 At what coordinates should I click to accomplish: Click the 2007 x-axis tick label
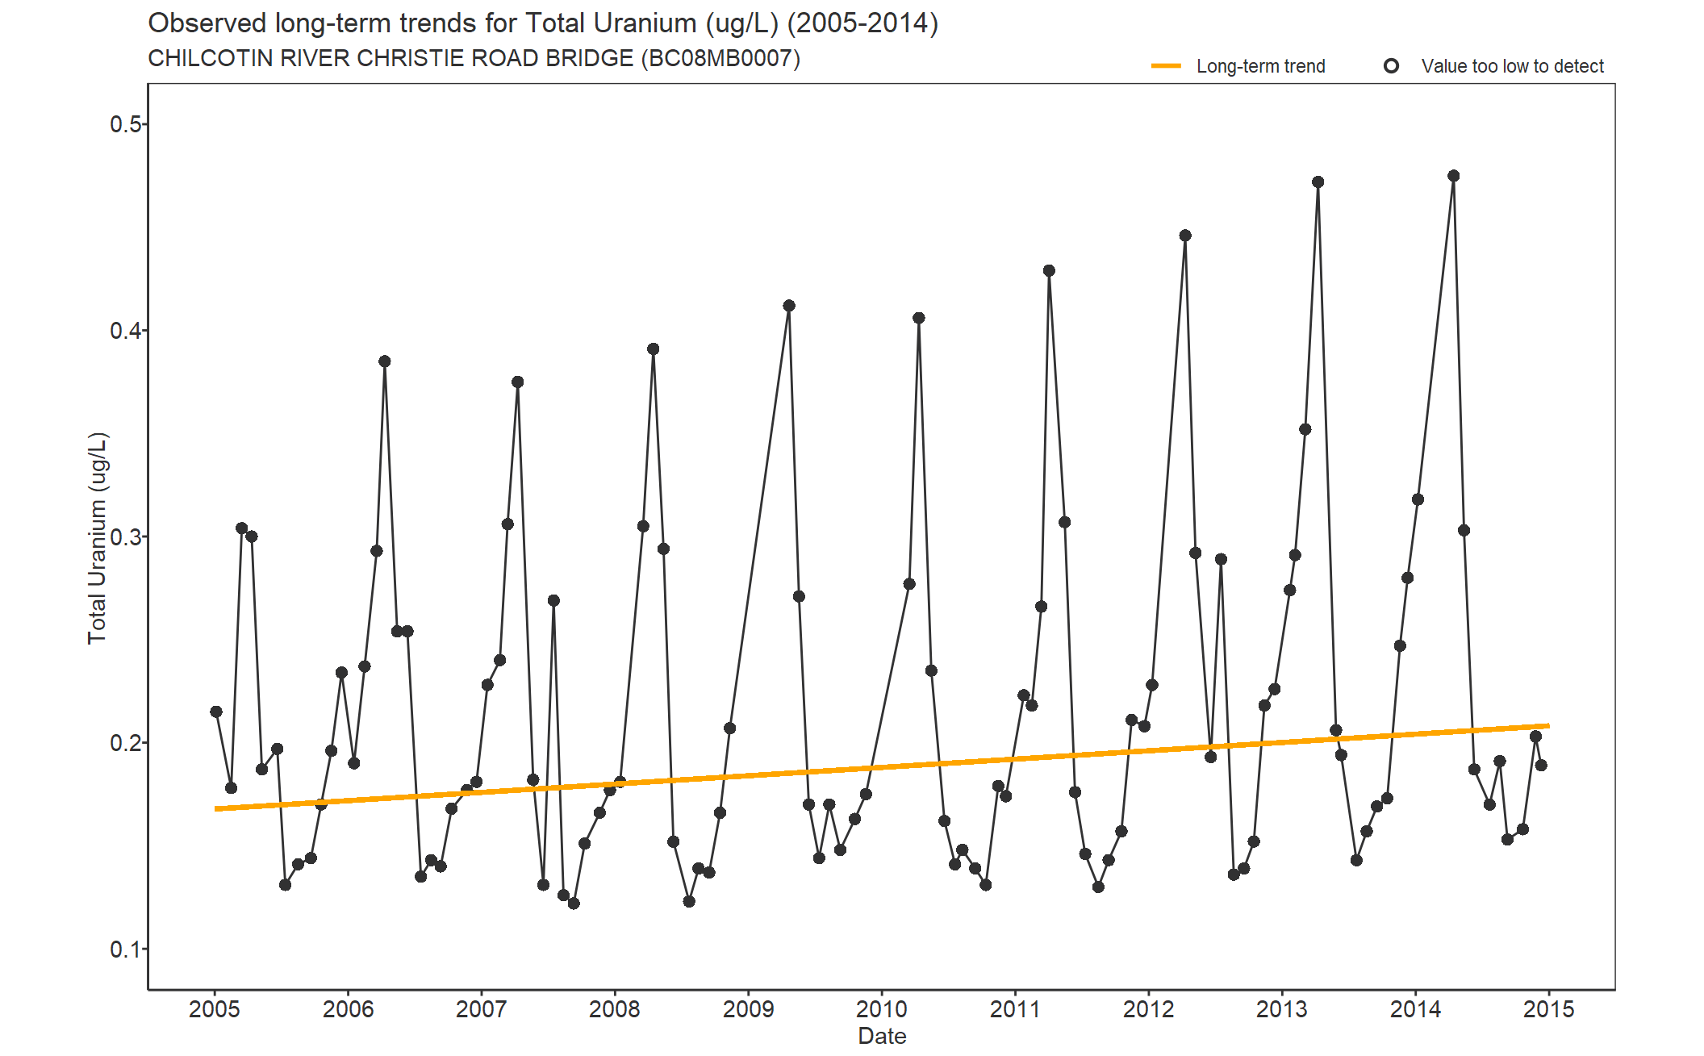pyautogui.click(x=482, y=1009)
